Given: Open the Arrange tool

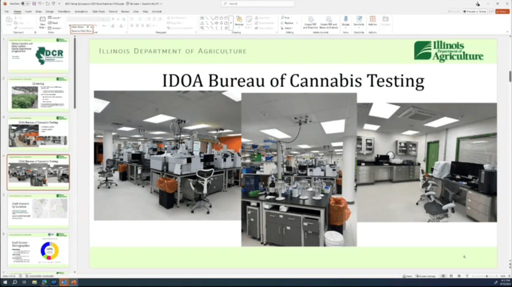Looking at the screenshot, I should [239, 20].
